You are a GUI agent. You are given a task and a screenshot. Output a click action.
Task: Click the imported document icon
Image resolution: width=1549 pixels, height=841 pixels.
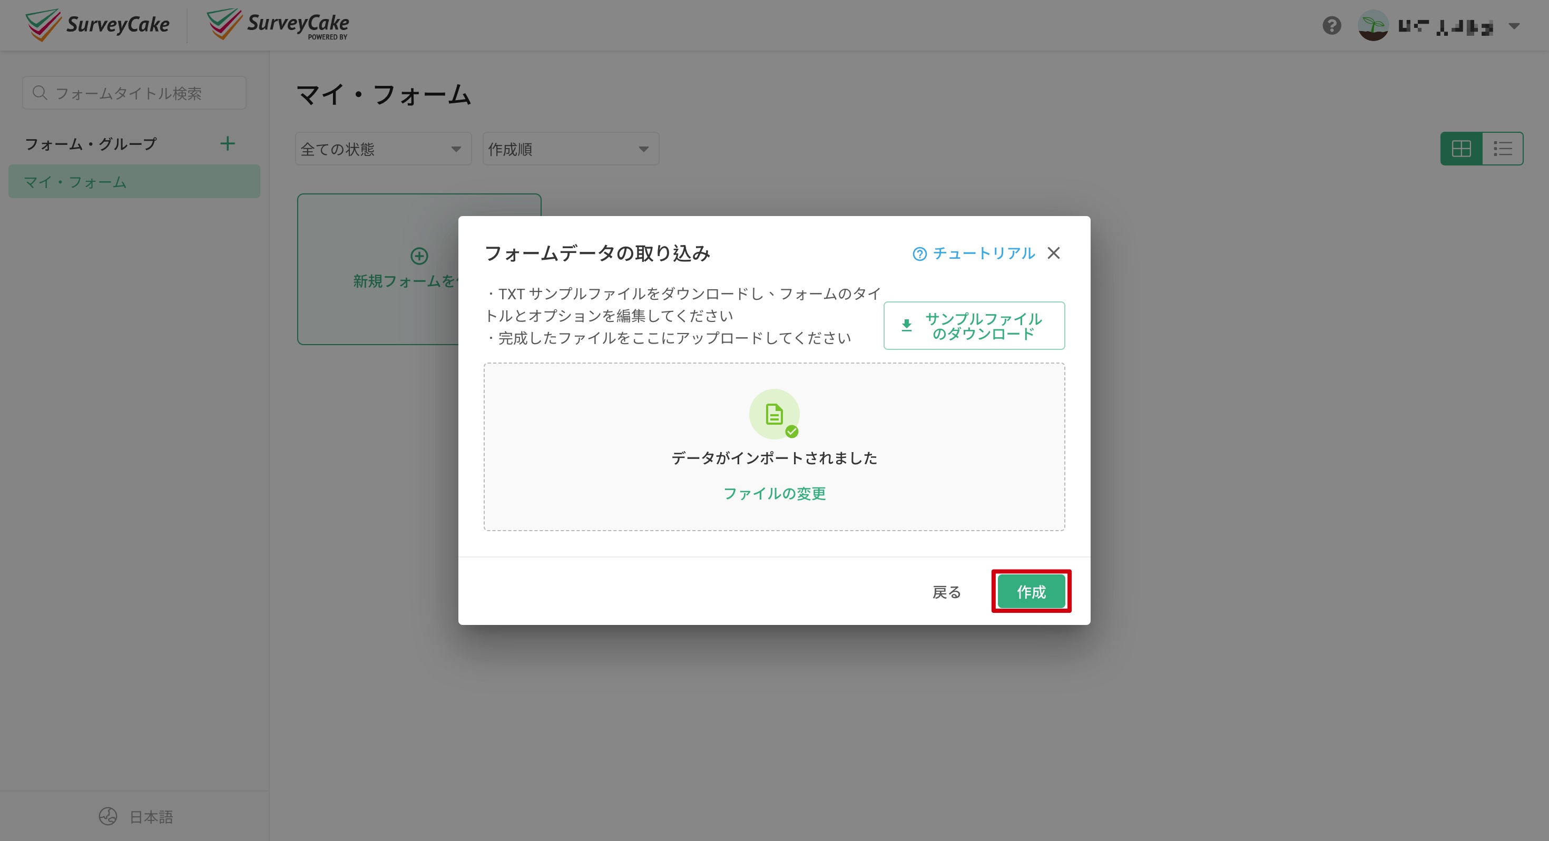774,414
